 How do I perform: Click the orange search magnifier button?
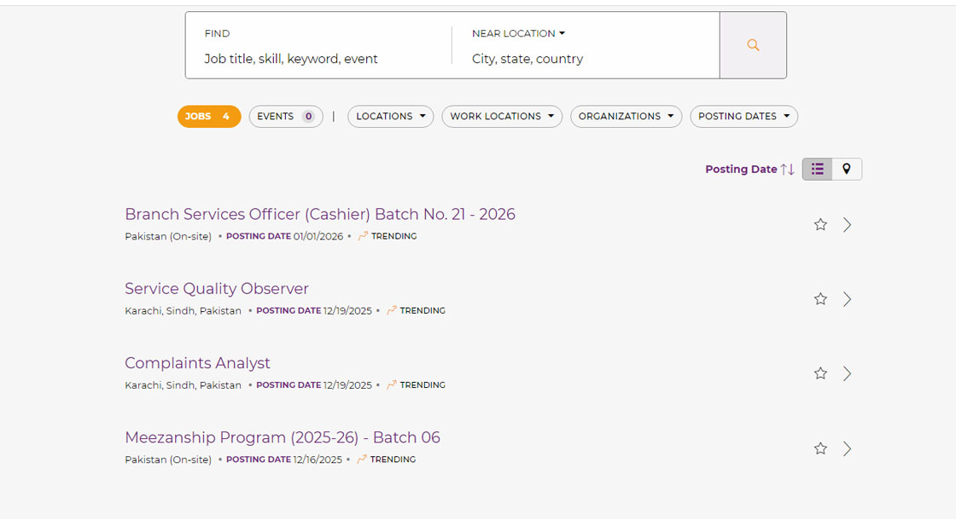click(x=753, y=45)
